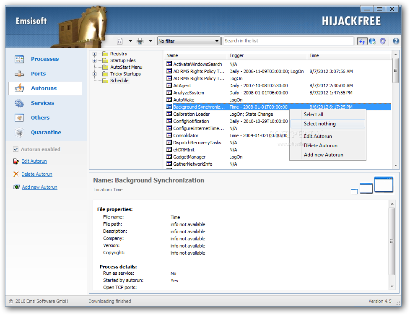The width and height of the screenshot is (410, 315).
Task: Select the Calibration Loader row
Action: [x=227, y=115]
